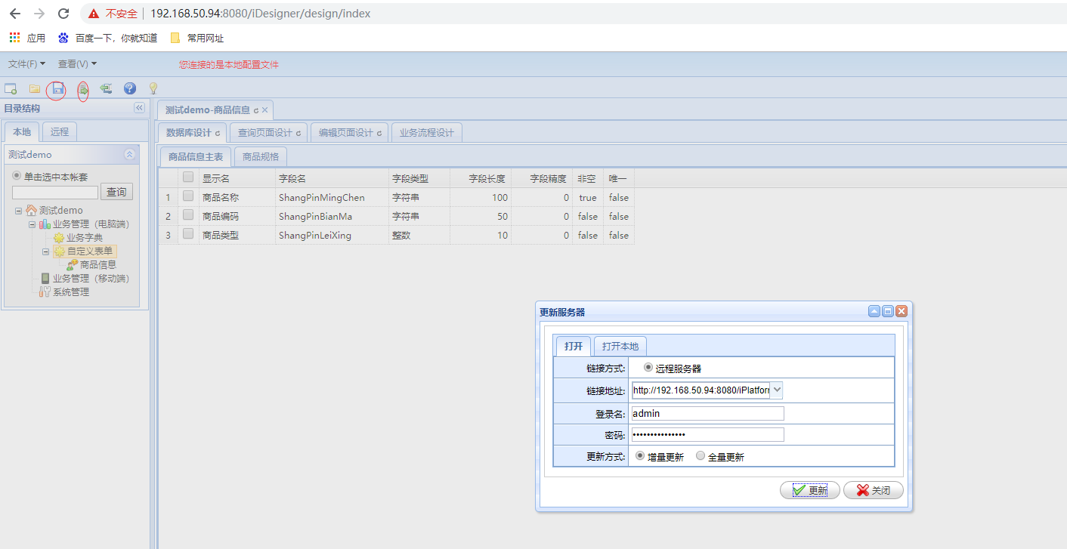This screenshot has height=549, width=1067.
Task: Select the 全量更新 radio option
Action: (x=701, y=456)
